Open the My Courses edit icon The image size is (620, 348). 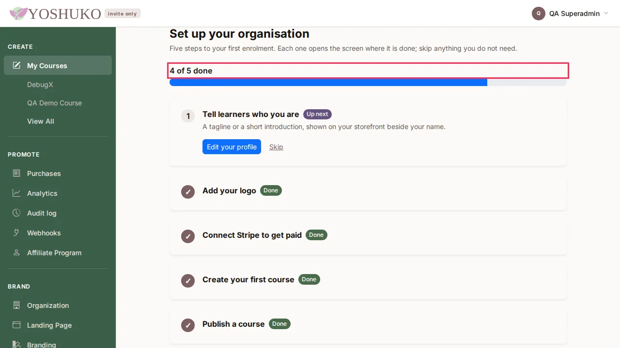click(x=16, y=65)
